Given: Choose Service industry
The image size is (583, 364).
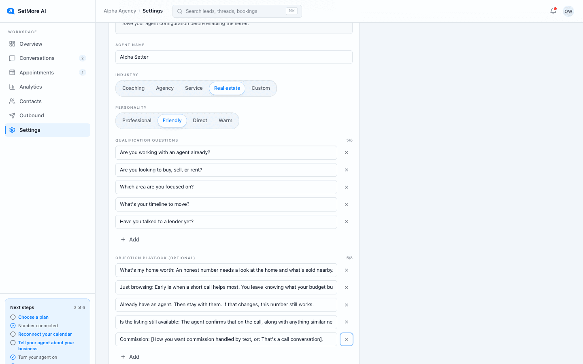Looking at the screenshot, I should [x=194, y=88].
